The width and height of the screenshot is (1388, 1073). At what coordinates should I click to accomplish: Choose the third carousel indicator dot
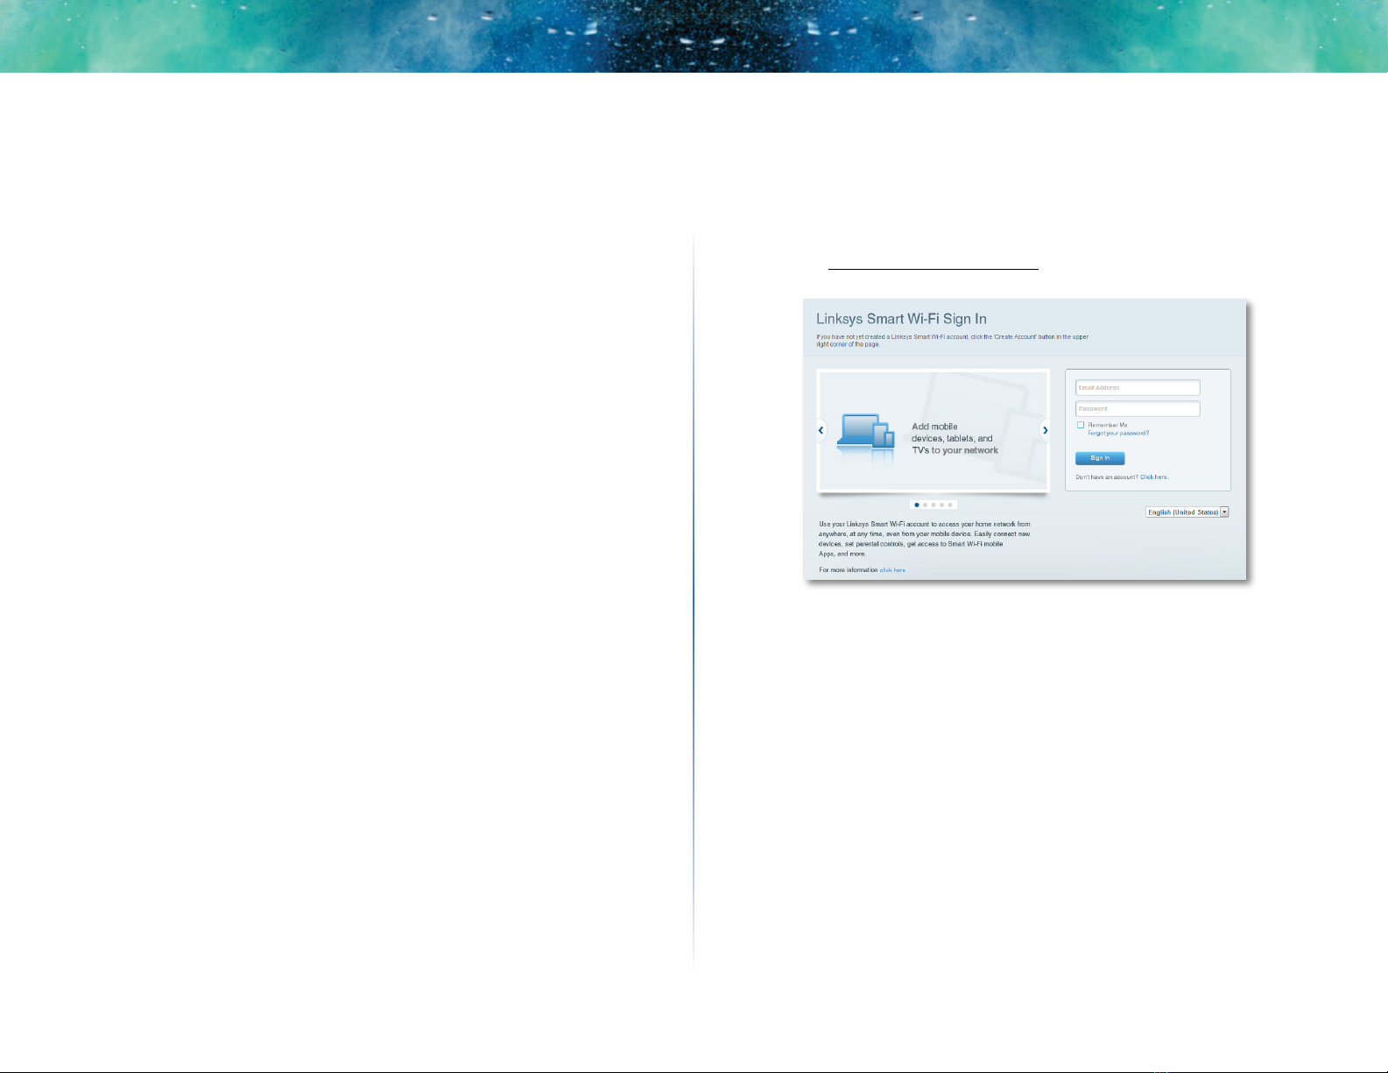pos(934,505)
